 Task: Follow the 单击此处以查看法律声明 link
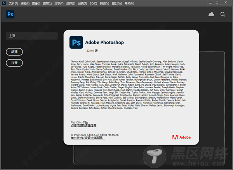pyautogui.click(x=88, y=138)
